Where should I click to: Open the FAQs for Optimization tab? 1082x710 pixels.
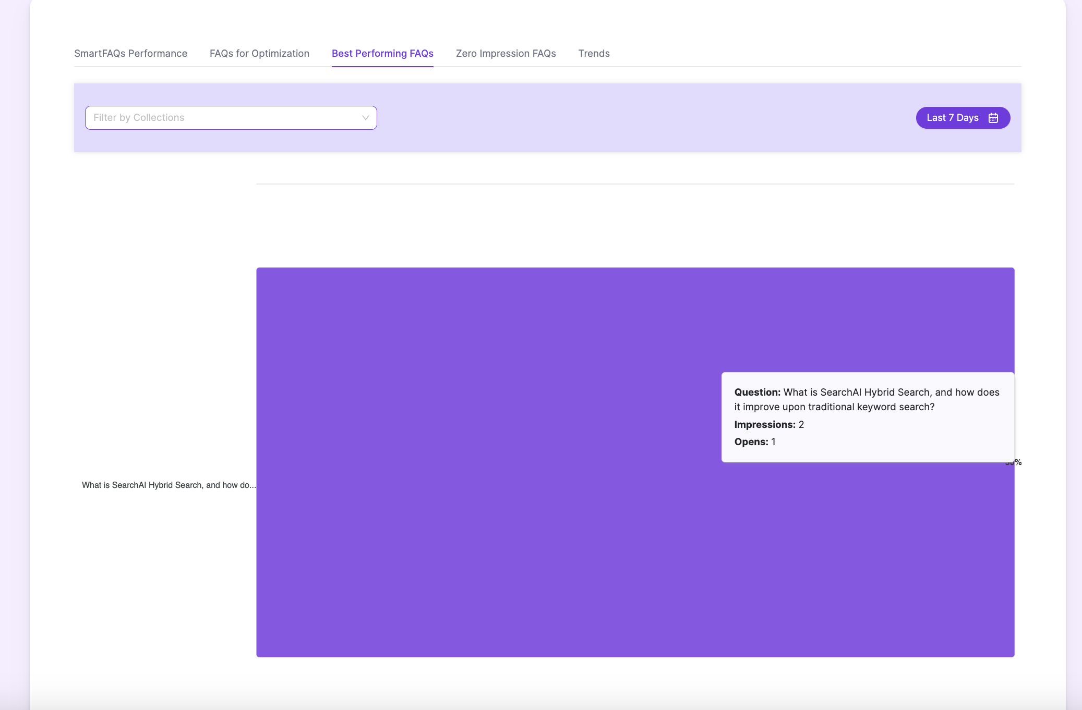[259, 53]
